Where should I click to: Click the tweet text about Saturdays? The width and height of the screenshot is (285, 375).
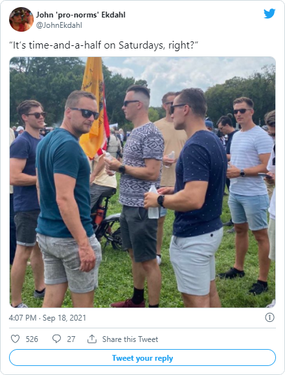tap(104, 45)
